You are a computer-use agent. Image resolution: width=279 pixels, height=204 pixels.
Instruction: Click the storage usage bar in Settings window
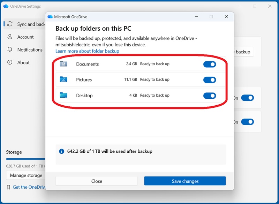pos(25,159)
